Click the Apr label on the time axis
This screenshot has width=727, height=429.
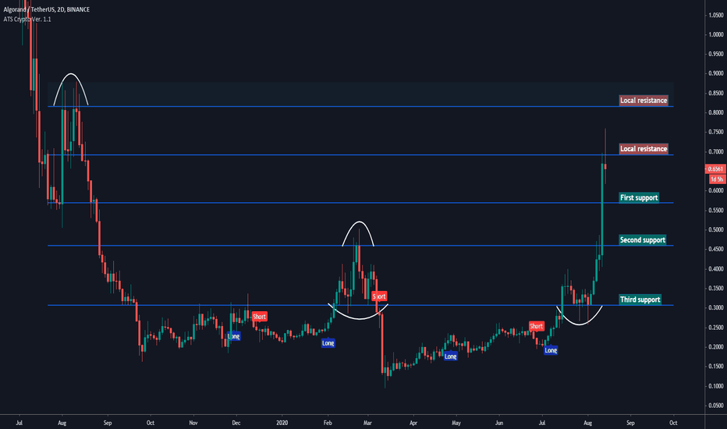(x=413, y=423)
